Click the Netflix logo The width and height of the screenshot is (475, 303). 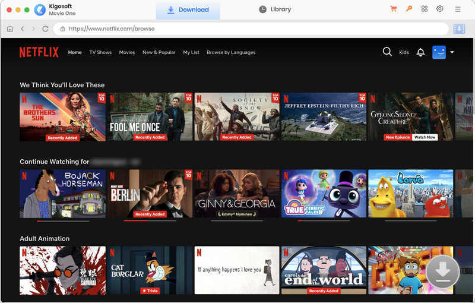39,52
